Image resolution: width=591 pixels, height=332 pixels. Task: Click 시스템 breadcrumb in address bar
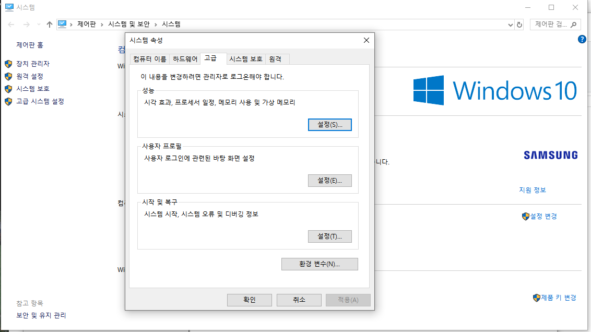[x=171, y=24]
